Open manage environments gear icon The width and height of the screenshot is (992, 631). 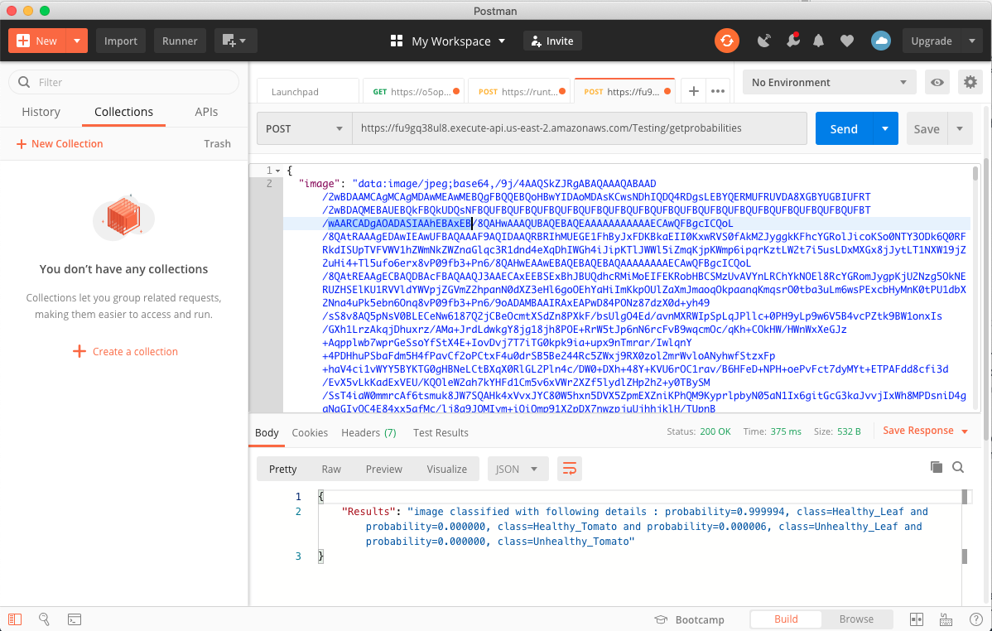pos(970,82)
